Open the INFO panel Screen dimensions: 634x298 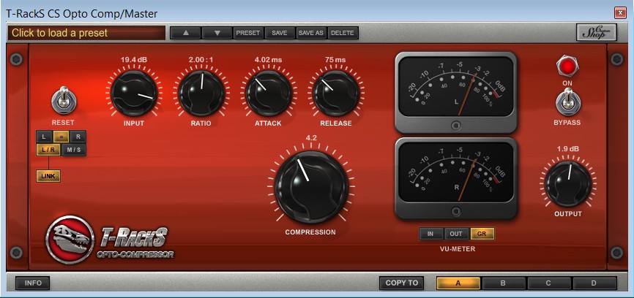pos(33,283)
